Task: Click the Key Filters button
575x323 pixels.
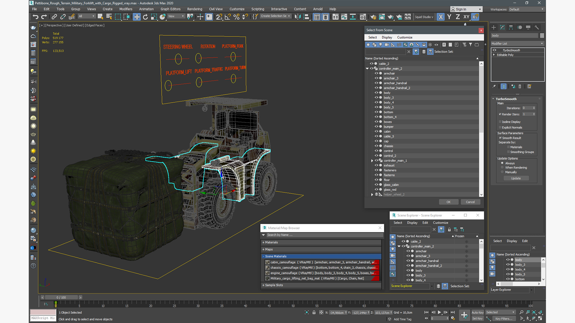Action: 504,319
